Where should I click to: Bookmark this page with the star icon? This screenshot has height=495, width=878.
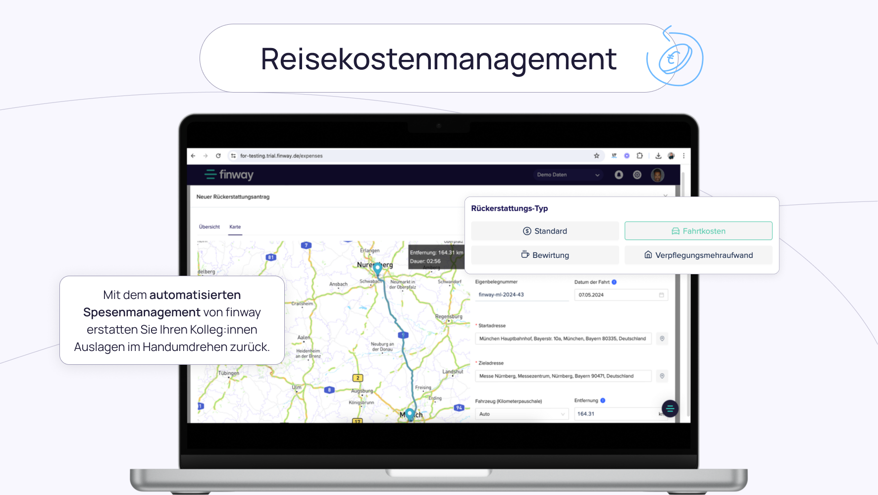pyautogui.click(x=597, y=156)
